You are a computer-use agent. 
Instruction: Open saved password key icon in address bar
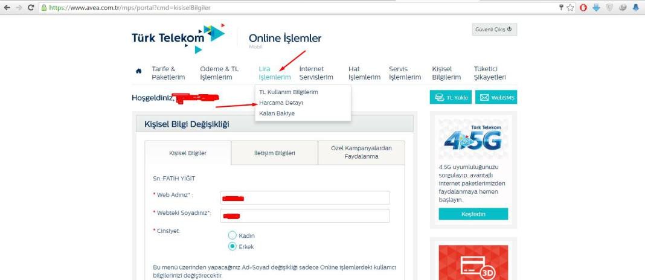click(x=561, y=7)
